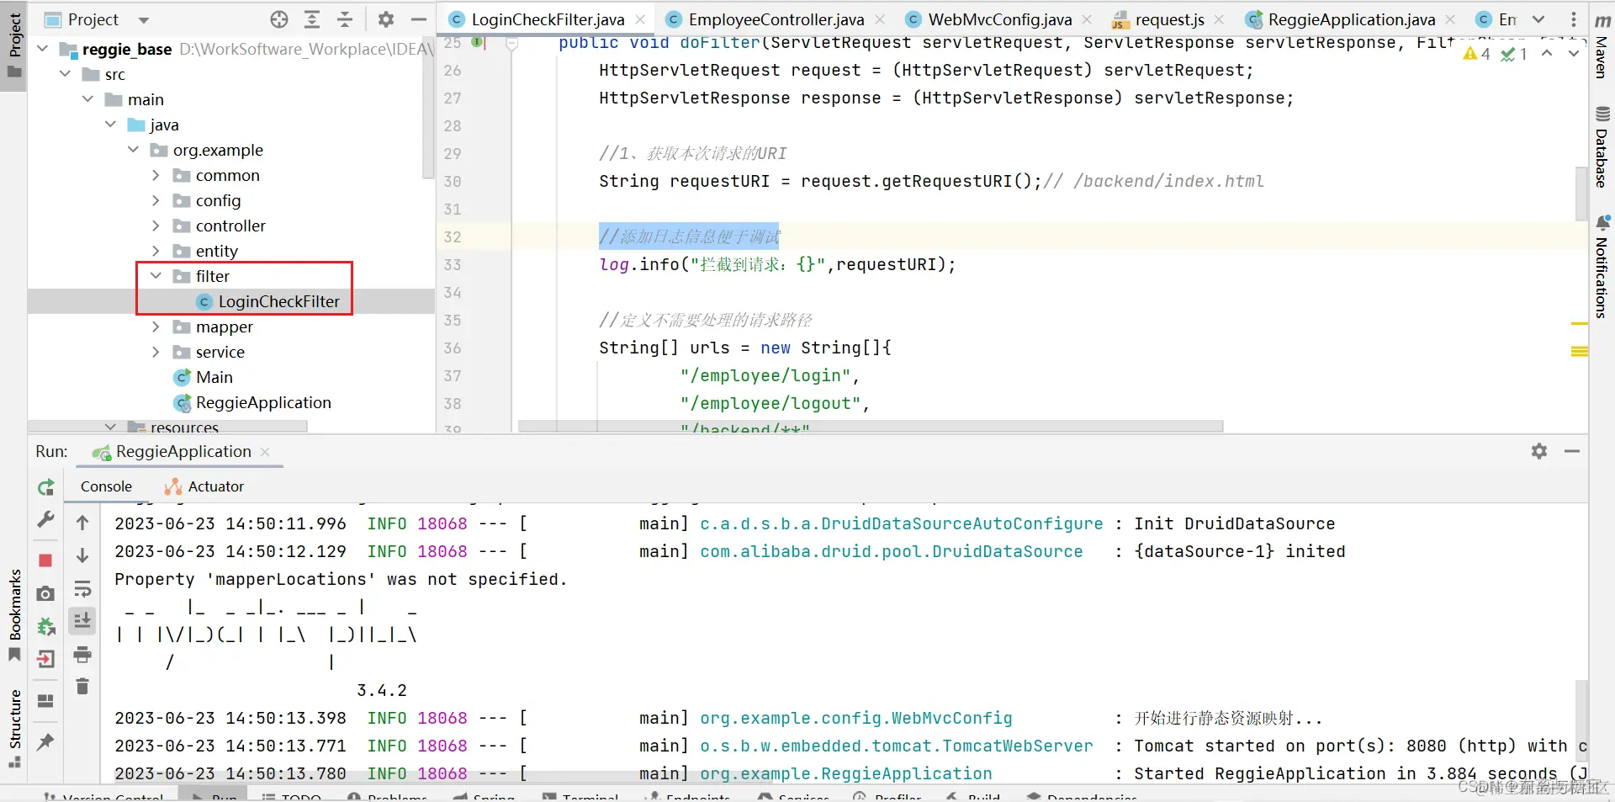Open the Project view dropdown
Image resolution: width=1615 pixels, height=802 pixels.
[x=144, y=19]
